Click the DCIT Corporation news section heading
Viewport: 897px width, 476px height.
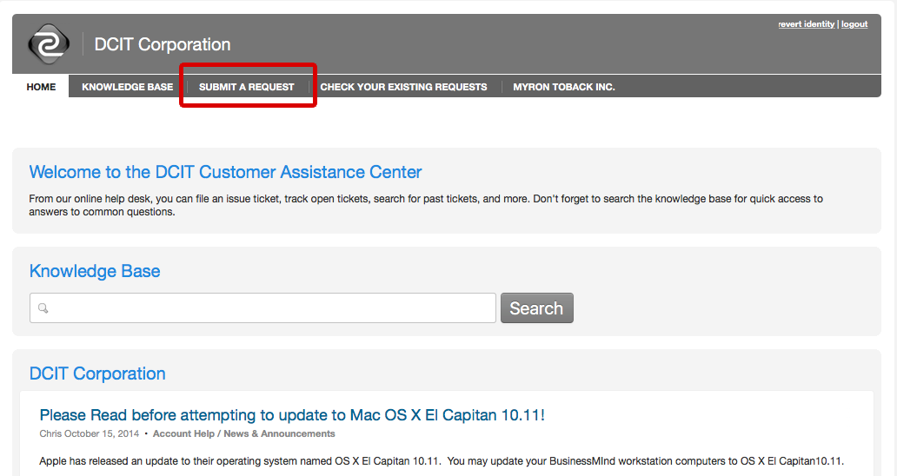pyautogui.click(x=97, y=374)
